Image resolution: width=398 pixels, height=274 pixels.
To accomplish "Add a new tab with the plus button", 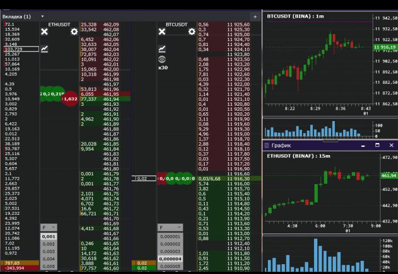I will (x=255, y=17).
